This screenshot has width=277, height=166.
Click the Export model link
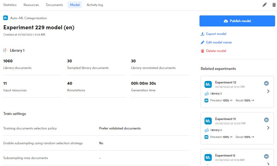coord(216,34)
